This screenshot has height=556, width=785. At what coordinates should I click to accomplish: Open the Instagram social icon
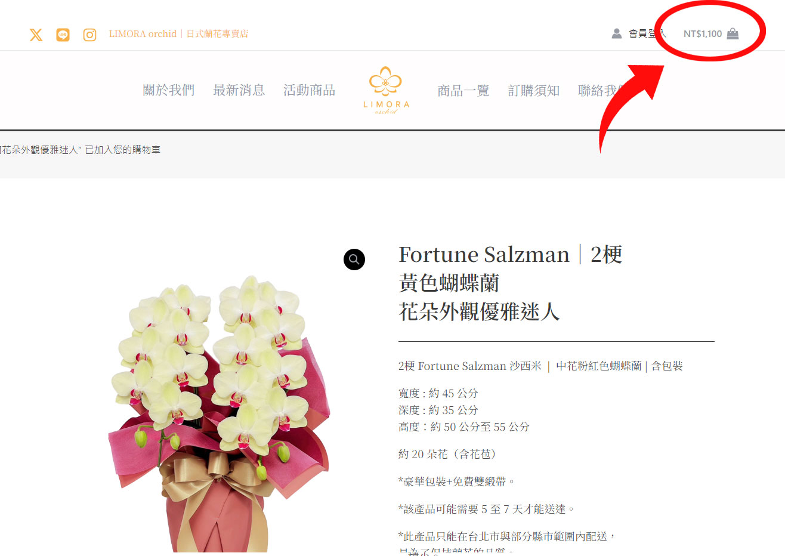coord(89,35)
